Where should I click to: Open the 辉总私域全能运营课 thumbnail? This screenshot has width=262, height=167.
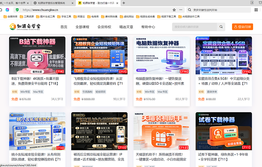100,131
